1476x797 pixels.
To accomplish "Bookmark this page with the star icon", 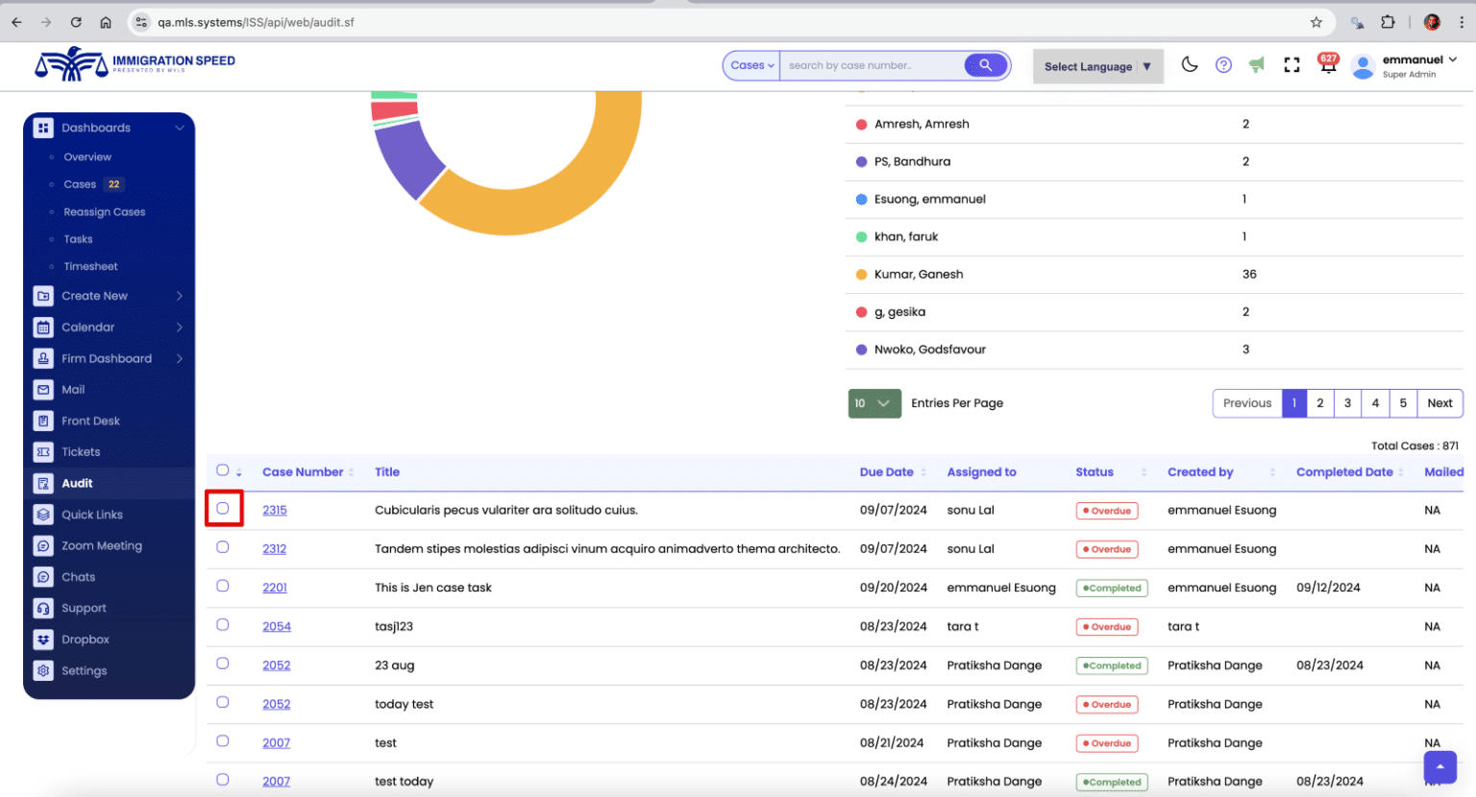I will tap(1316, 22).
